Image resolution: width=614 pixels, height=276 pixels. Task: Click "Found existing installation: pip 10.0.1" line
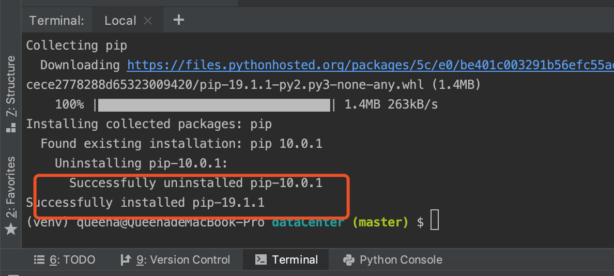181,144
